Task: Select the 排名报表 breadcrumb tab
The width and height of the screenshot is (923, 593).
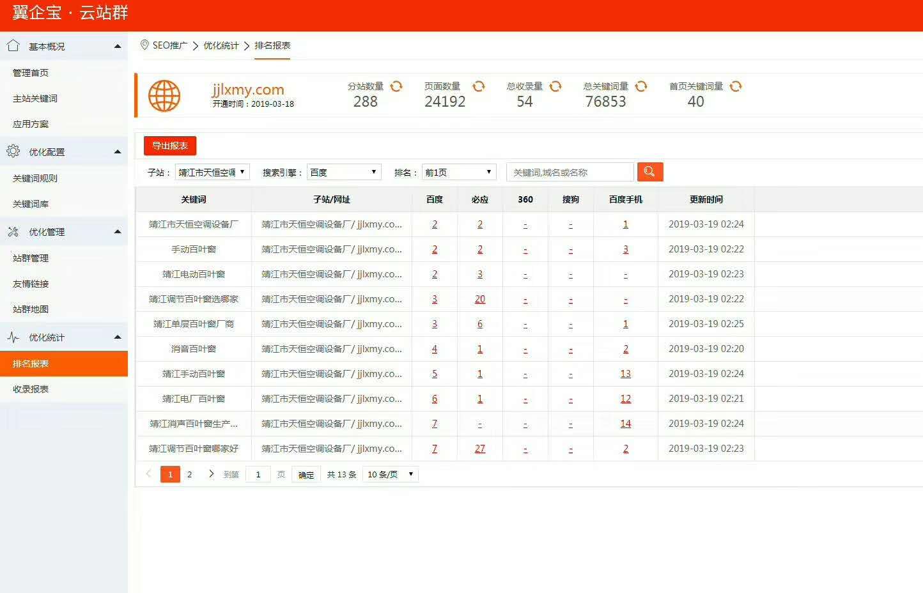Action: (x=272, y=45)
